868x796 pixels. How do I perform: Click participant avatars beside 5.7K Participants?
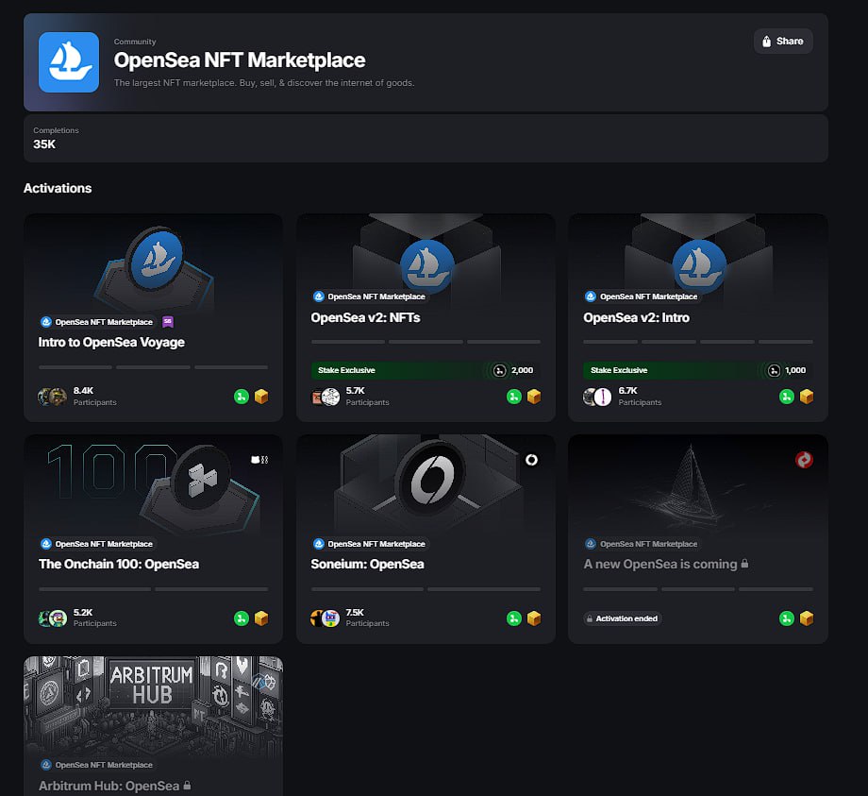click(325, 397)
